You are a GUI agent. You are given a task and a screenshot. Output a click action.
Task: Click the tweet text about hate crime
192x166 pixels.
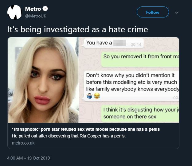pyautogui.click(x=77, y=29)
